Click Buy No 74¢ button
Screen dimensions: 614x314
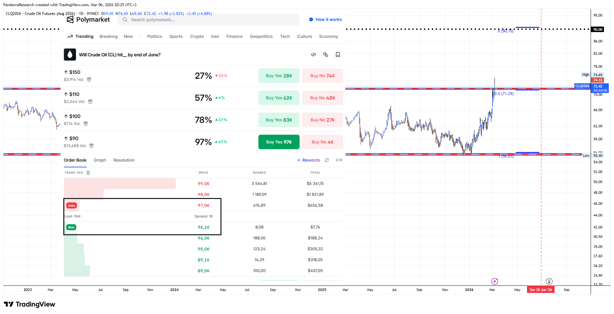(322, 76)
